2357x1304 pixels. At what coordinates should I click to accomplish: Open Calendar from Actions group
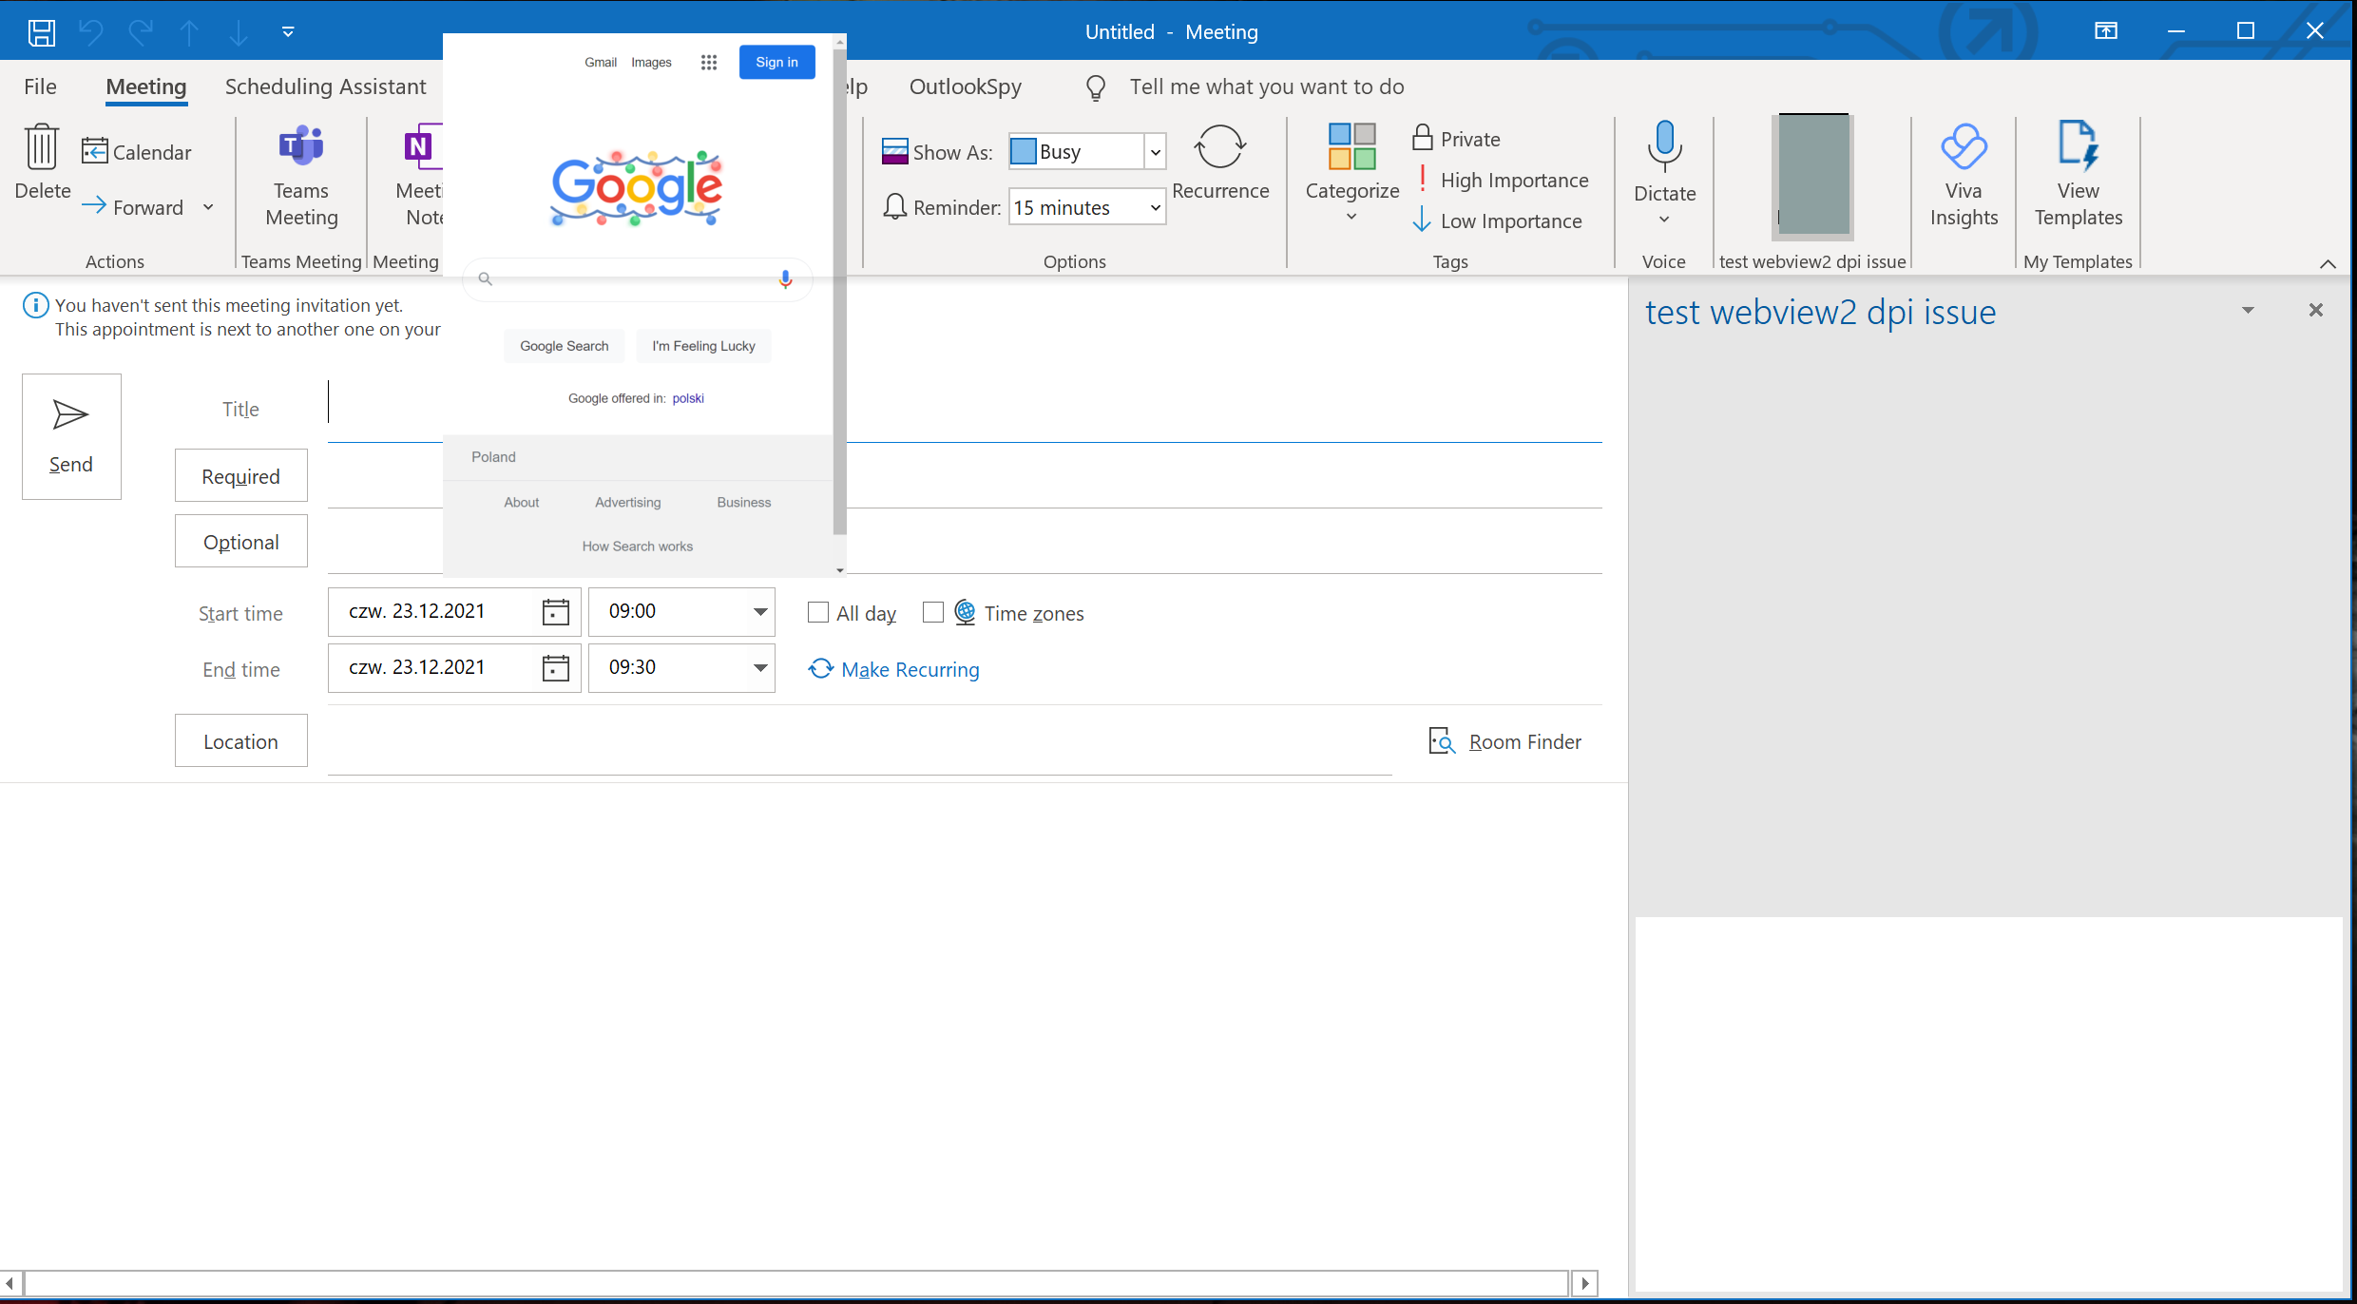137,152
